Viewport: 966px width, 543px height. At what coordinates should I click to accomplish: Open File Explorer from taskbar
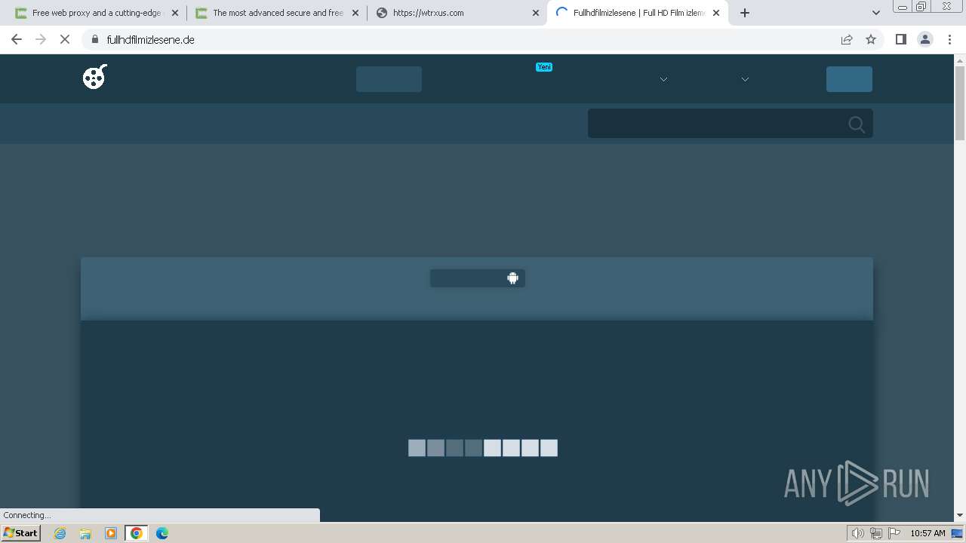click(x=85, y=533)
